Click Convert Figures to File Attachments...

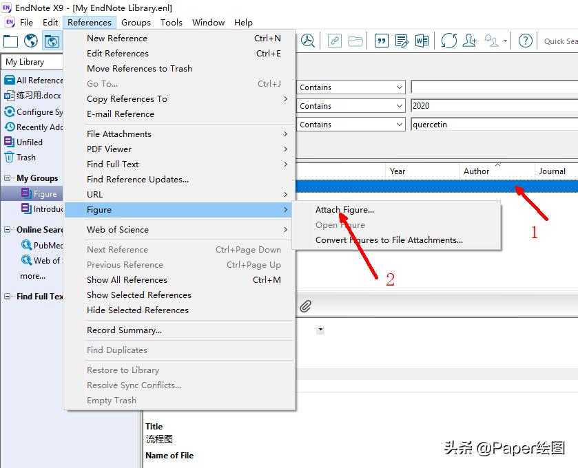coord(389,240)
